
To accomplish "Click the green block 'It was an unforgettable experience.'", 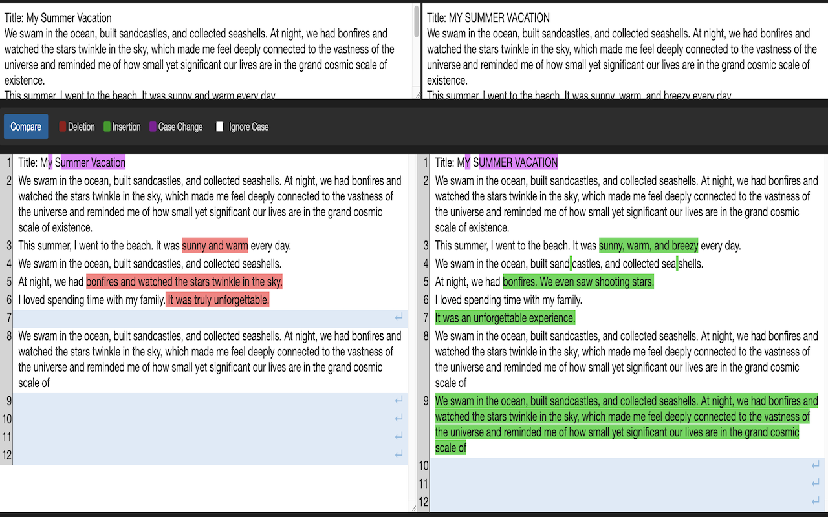I will coord(504,317).
